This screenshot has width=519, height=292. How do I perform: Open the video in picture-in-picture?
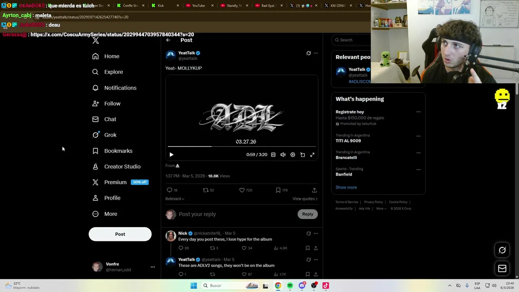302,155
